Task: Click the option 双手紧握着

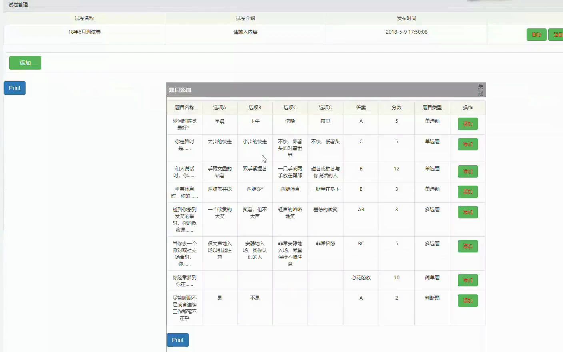Action: tap(255, 169)
